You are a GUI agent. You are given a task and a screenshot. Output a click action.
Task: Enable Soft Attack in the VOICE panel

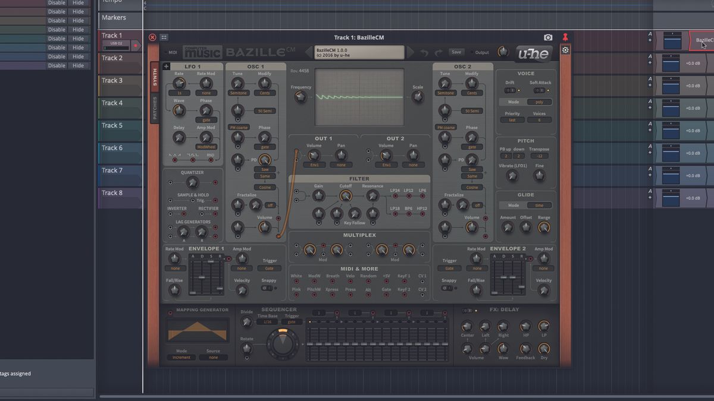point(539,89)
